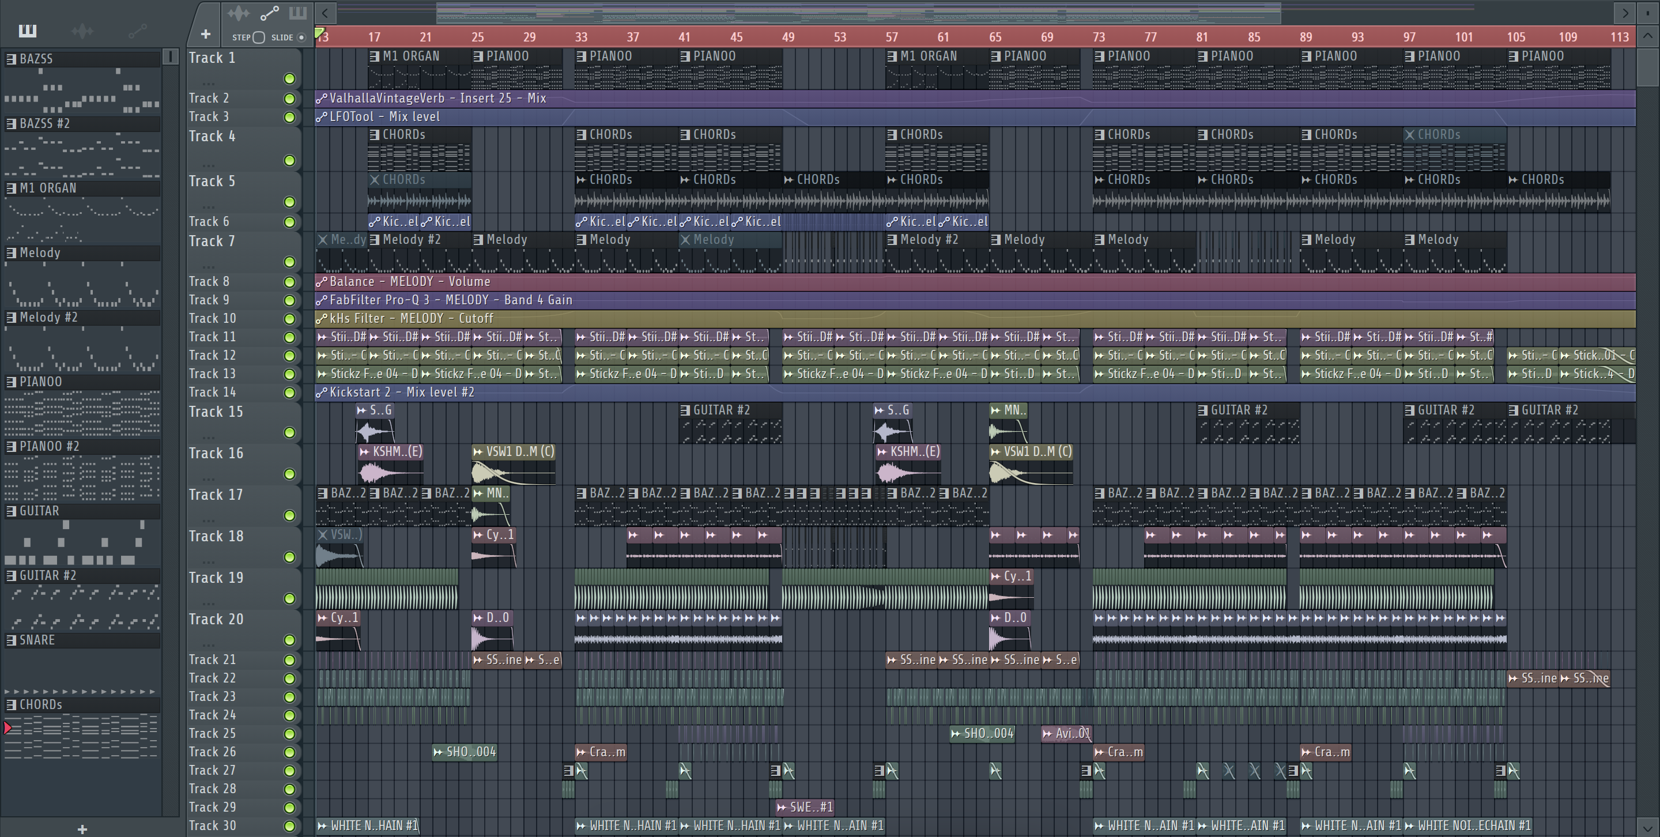Click the plus tab above Track 1

click(205, 34)
